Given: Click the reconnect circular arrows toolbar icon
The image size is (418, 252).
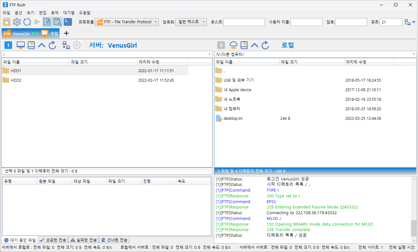Looking at the screenshot, I should pyautogui.click(x=27, y=22).
